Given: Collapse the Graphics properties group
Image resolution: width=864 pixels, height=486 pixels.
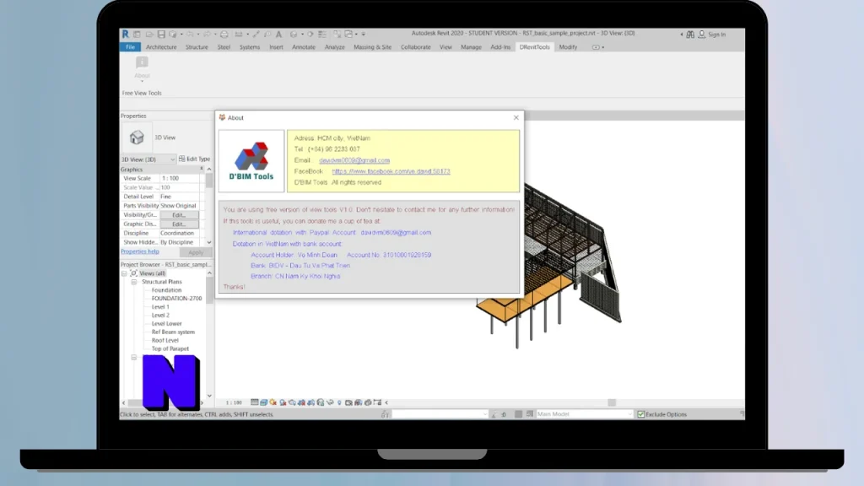Looking at the screenshot, I should click(202, 169).
